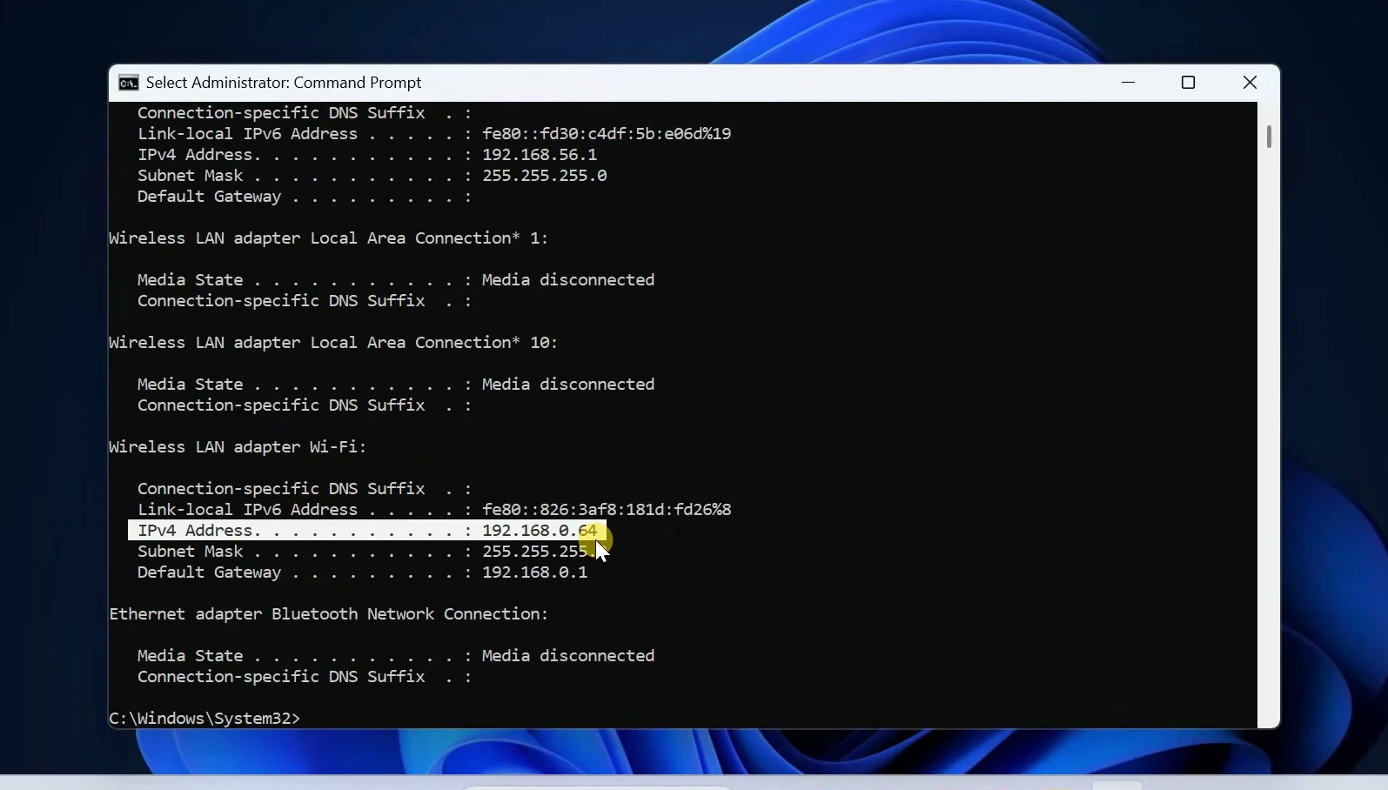Click "Media disconnected" under Local Area Connection* 10
This screenshot has width=1388, height=790.
[568, 385]
